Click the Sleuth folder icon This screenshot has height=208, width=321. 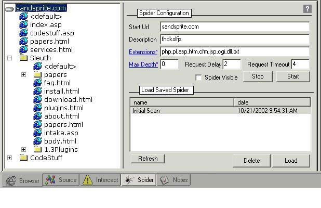pos(23,58)
